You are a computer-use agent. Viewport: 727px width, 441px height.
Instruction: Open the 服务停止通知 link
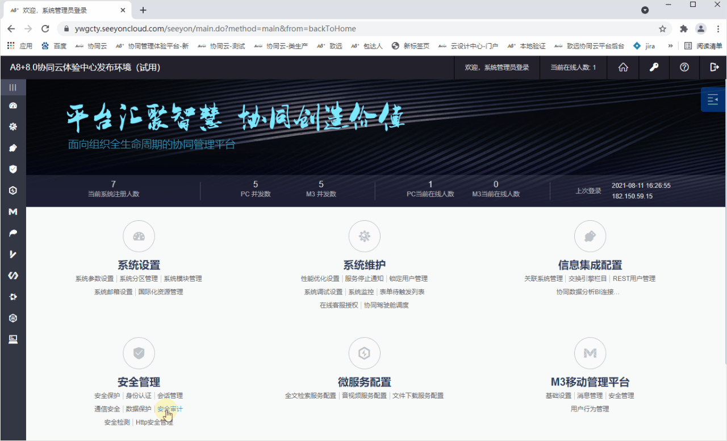click(x=364, y=279)
